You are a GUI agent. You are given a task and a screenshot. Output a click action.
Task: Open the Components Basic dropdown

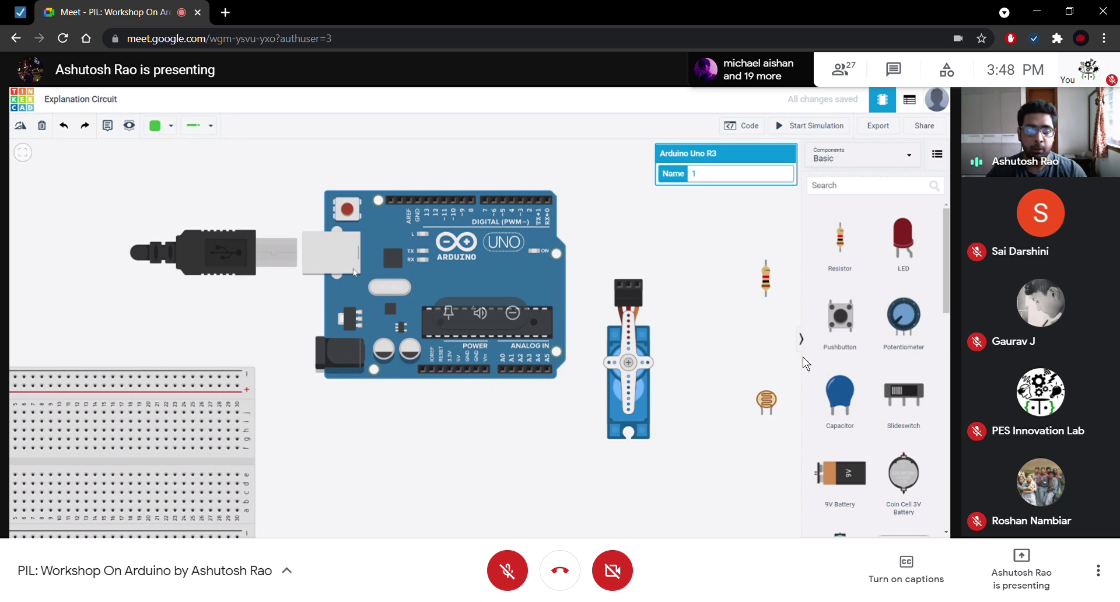click(x=862, y=155)
